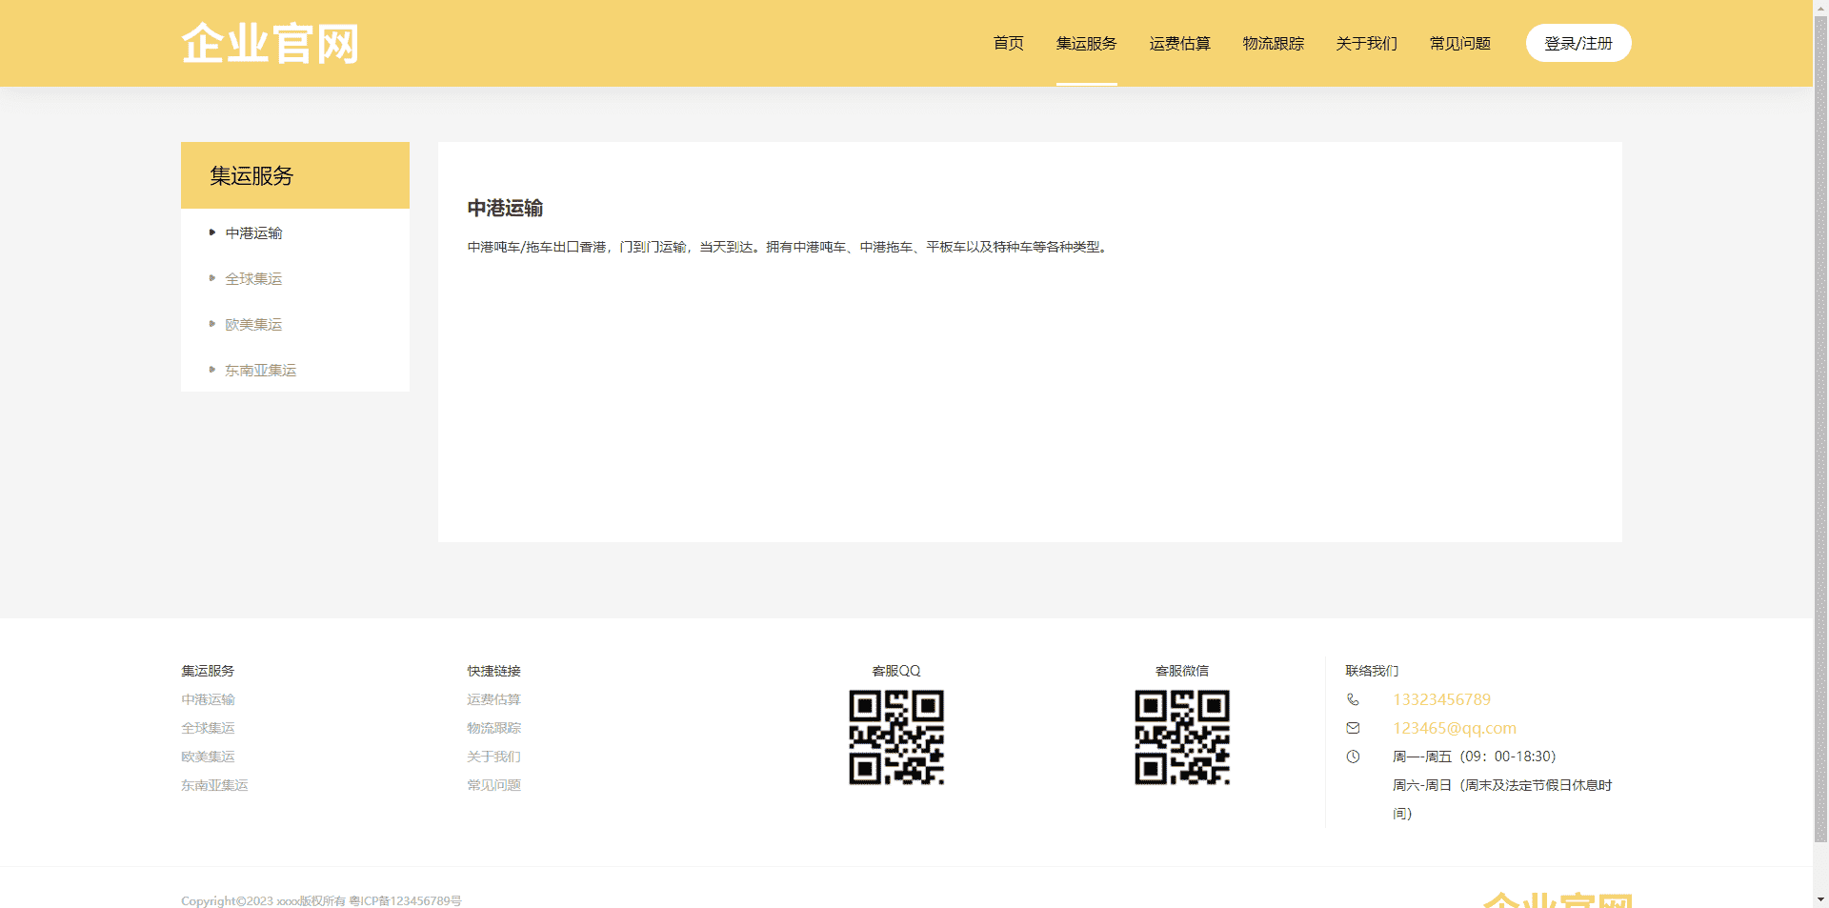Open 物流跟踪 in top navigation
The width and height of the screenshot is (1829, 908).
click(1273, 43)
